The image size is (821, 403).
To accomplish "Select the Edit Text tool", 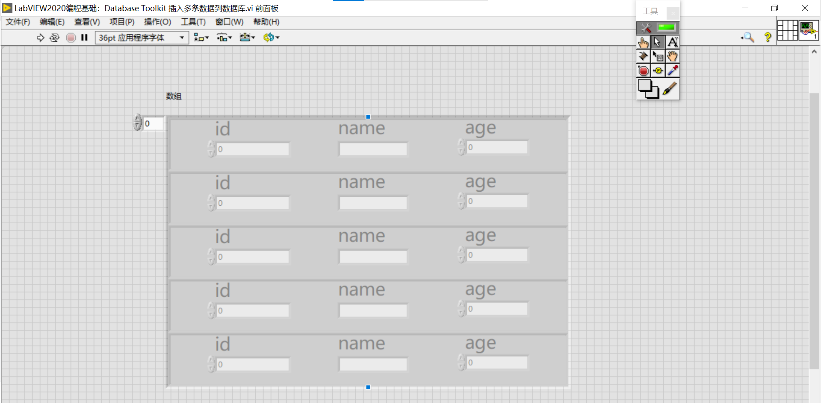I will [673, 42].
